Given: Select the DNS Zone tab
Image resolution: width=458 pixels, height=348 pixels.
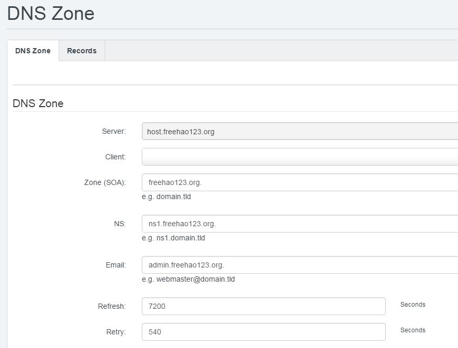Looking at the screenshot, I should (33, 51).
